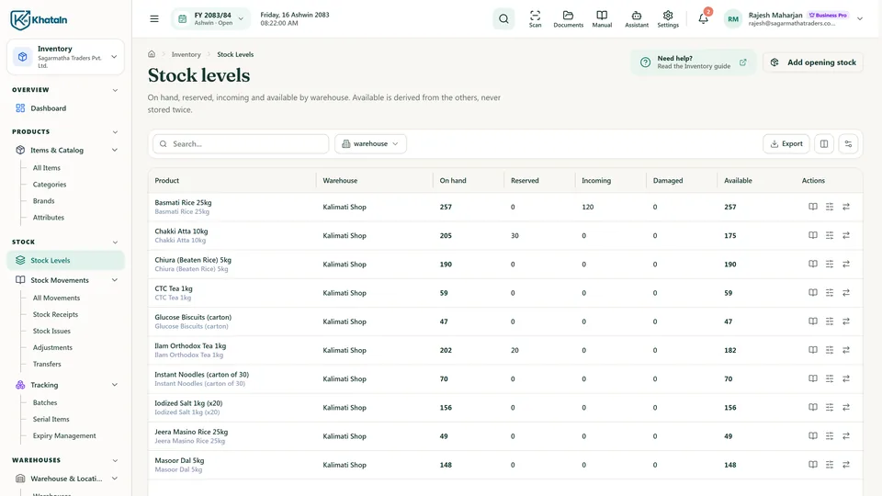Screen dimensions: 882x496
Task: Transfer stock of Jeera Masino Rice 25kg
Action: (x=846, y=436)
